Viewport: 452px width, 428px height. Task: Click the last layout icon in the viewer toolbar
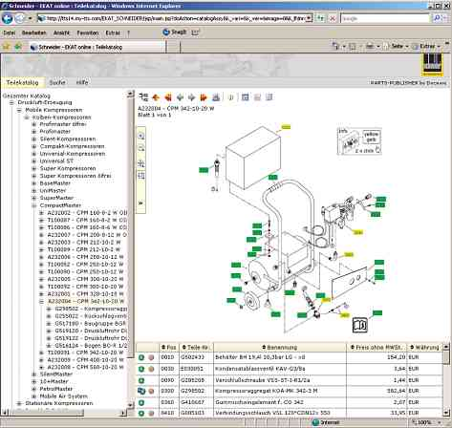269,97
